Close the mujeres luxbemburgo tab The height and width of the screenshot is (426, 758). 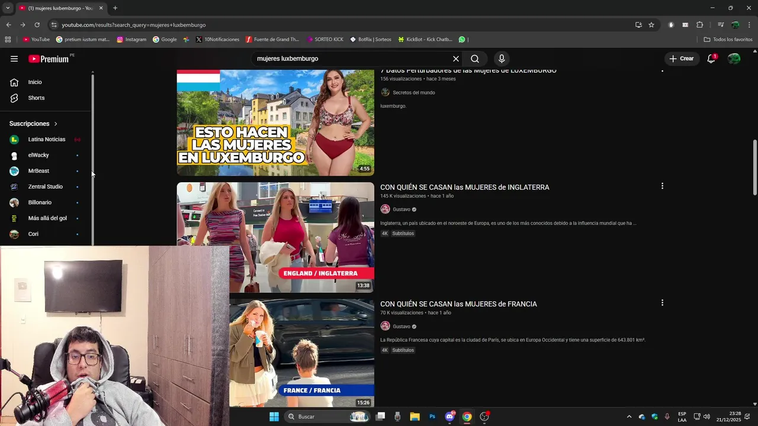101,8
